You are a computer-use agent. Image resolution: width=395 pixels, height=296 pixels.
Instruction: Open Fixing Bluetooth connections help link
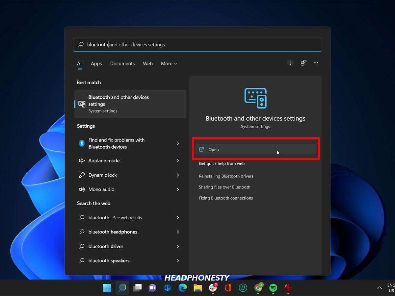pos(226,198)
